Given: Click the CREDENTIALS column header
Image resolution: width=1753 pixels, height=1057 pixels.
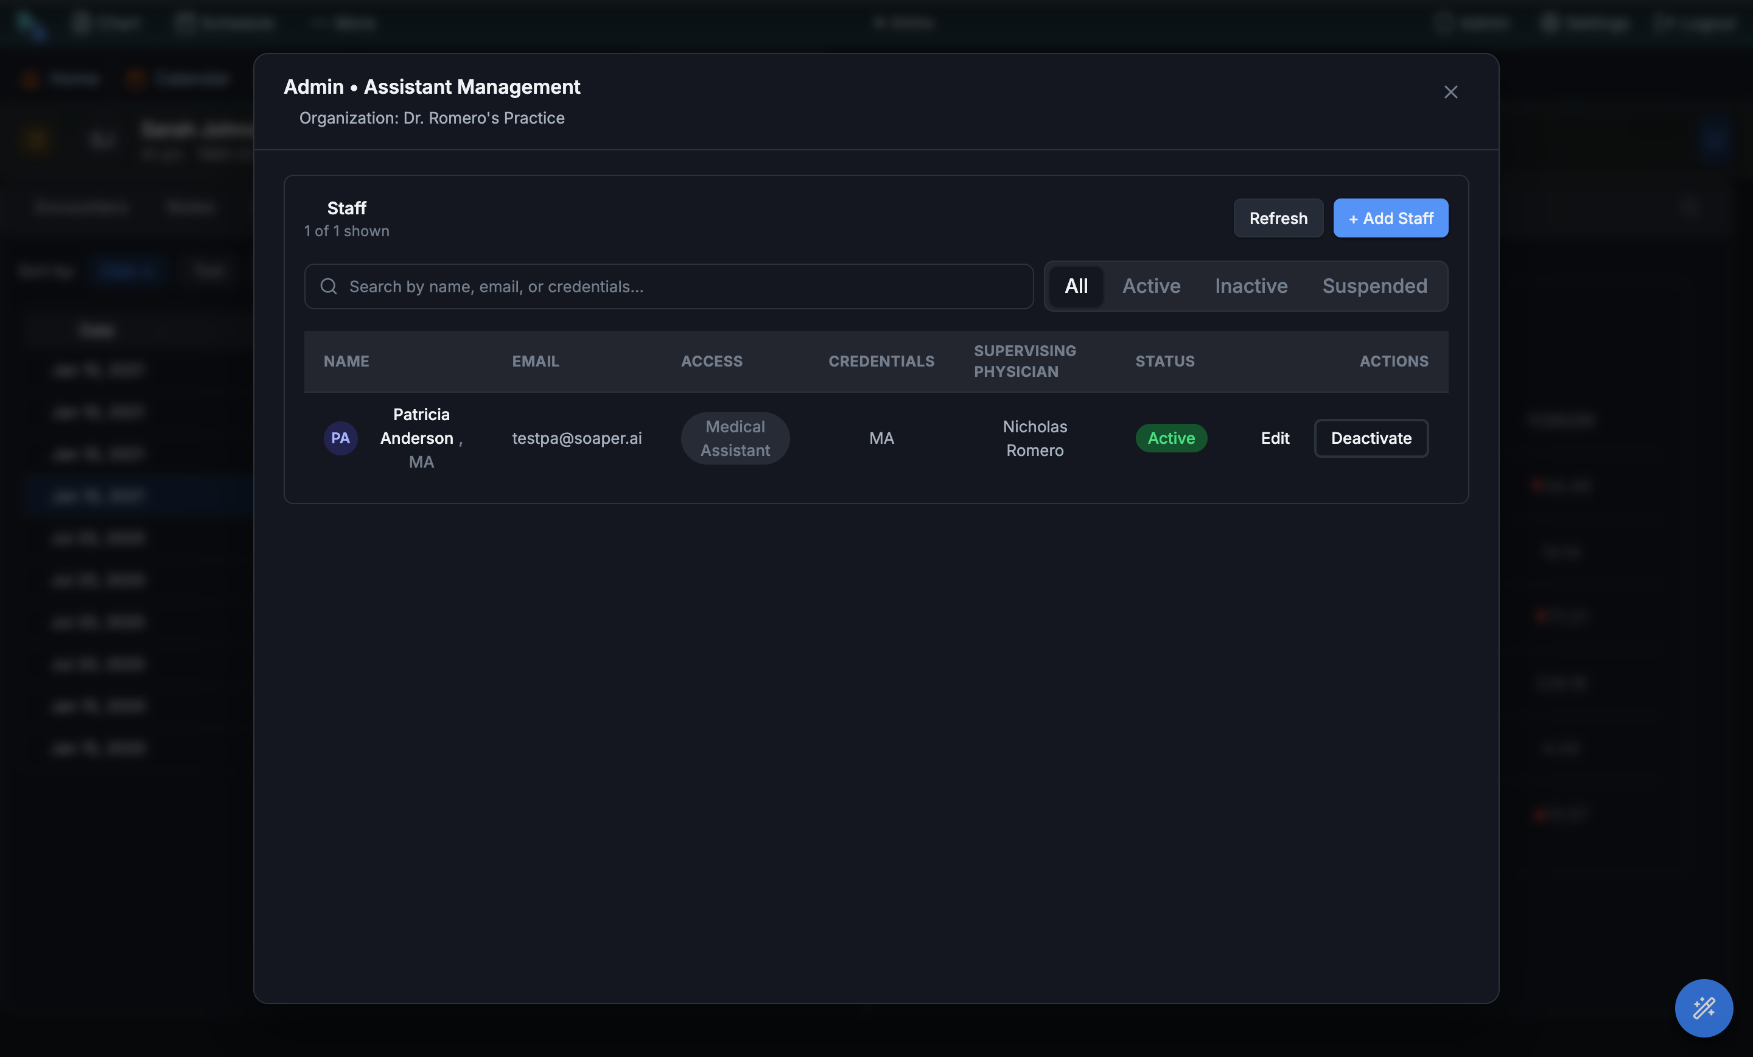Looking at the screenshot, I should [881, 361].
